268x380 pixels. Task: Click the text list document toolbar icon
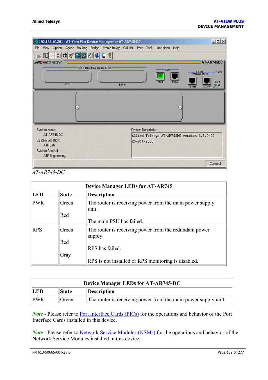coord(58,56)
